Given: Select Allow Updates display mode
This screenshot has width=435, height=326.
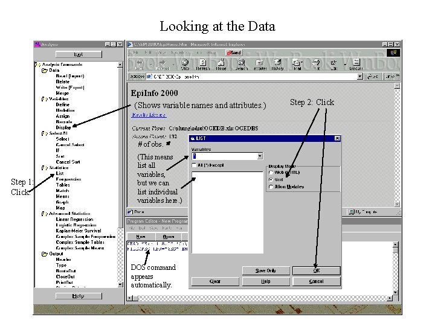Looking at the screenshot, I should click(271, 187).
